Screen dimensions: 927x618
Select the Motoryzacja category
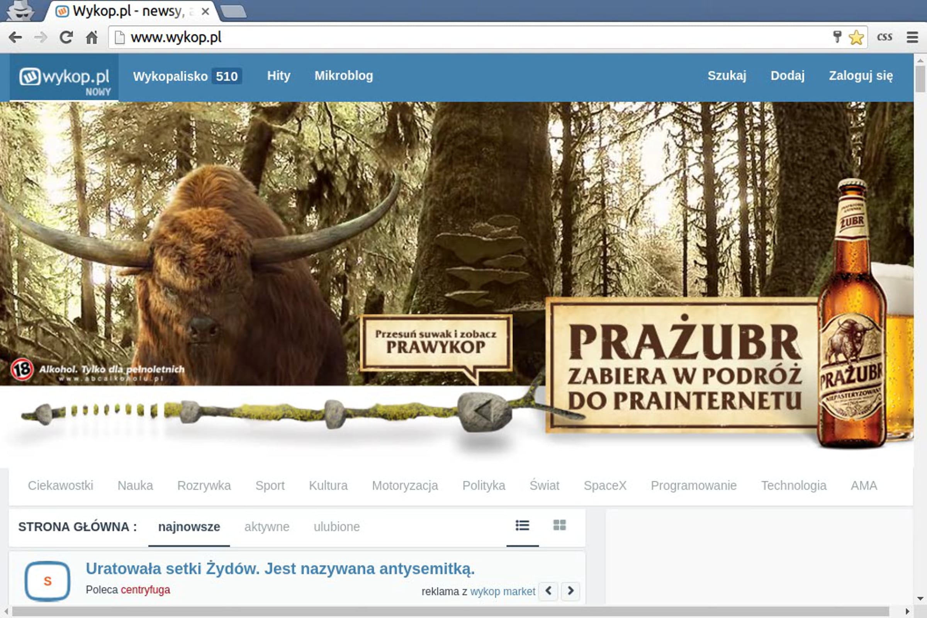pos(405,486)
